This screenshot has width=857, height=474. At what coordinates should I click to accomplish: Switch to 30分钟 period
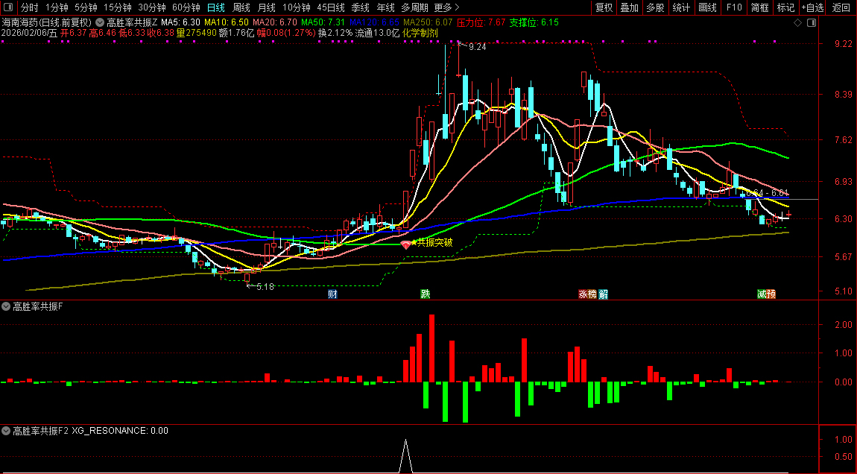point(152,7)
